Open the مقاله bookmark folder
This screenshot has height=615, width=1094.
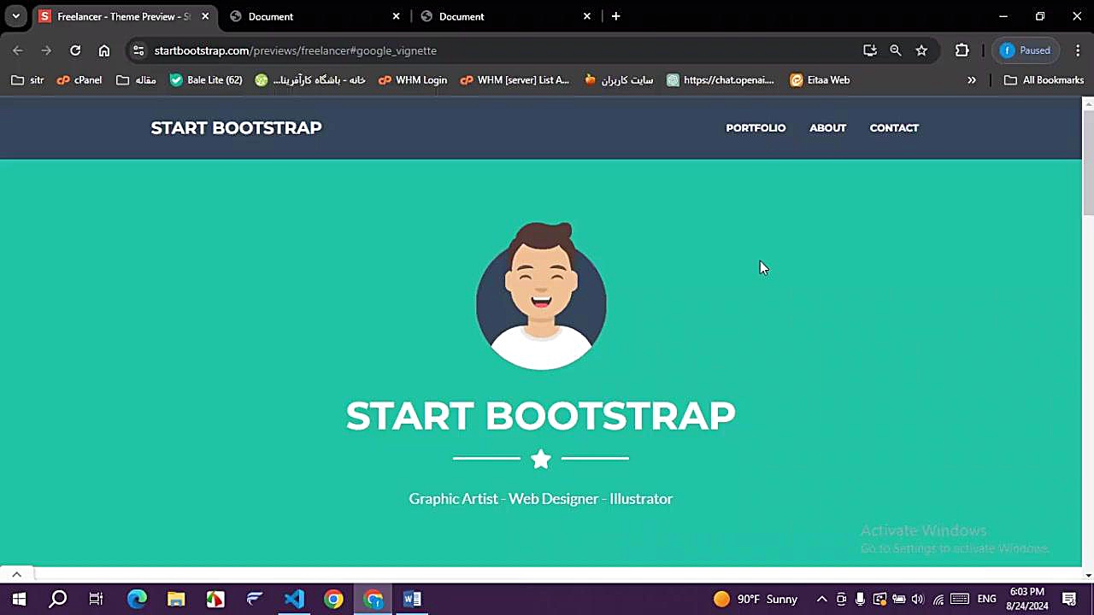click(x=136, y=79)
